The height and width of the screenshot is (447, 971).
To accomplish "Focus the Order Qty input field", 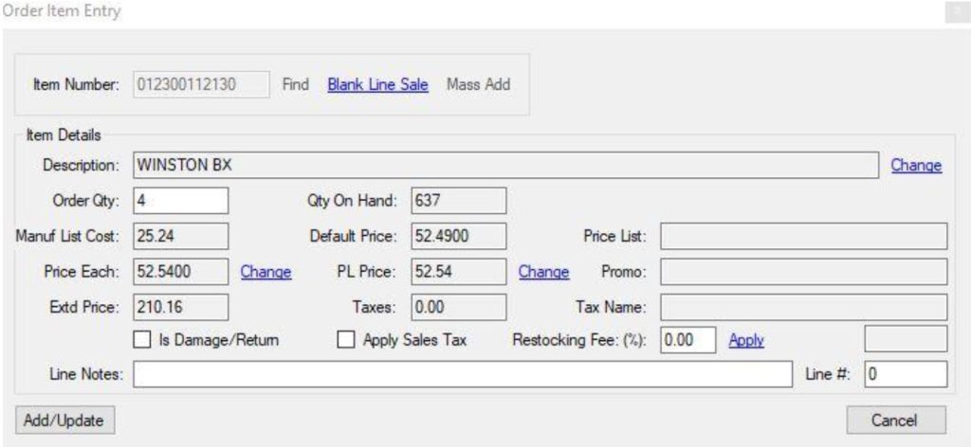I will coord(181,201).
